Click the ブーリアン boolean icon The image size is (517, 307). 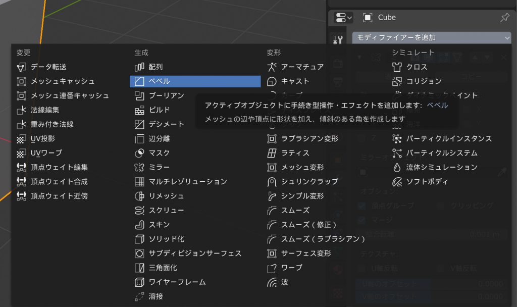tap(139, 96)
